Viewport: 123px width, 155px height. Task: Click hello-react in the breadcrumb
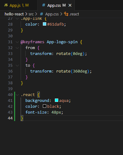pos(14,14)
